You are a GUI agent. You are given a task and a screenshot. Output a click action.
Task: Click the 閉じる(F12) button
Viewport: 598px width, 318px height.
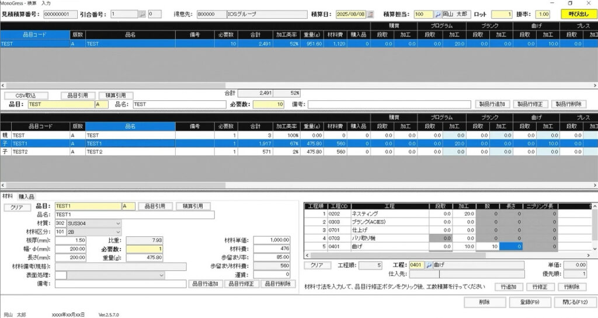point(575,302)
